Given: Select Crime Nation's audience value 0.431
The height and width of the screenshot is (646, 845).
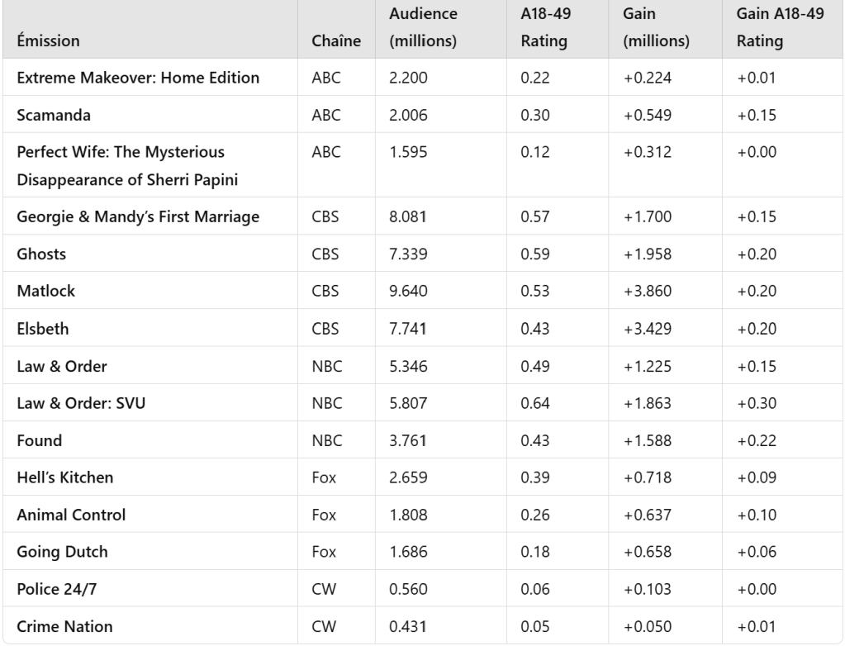Looking at the screenshot, I should 406,625.
